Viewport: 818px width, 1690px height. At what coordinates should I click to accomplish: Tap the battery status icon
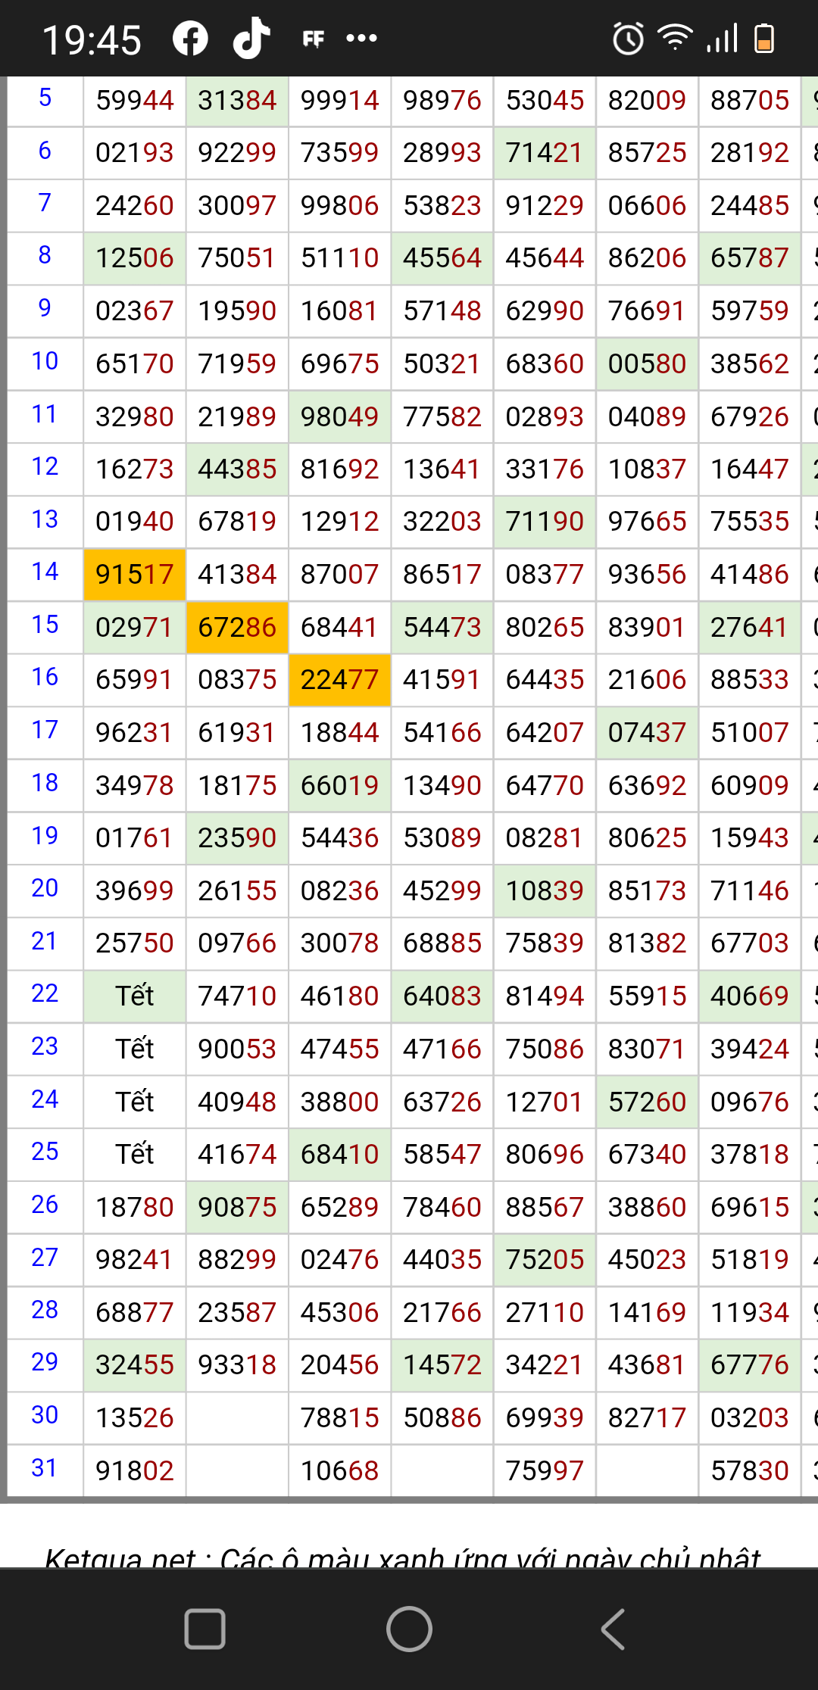[764, 39]
